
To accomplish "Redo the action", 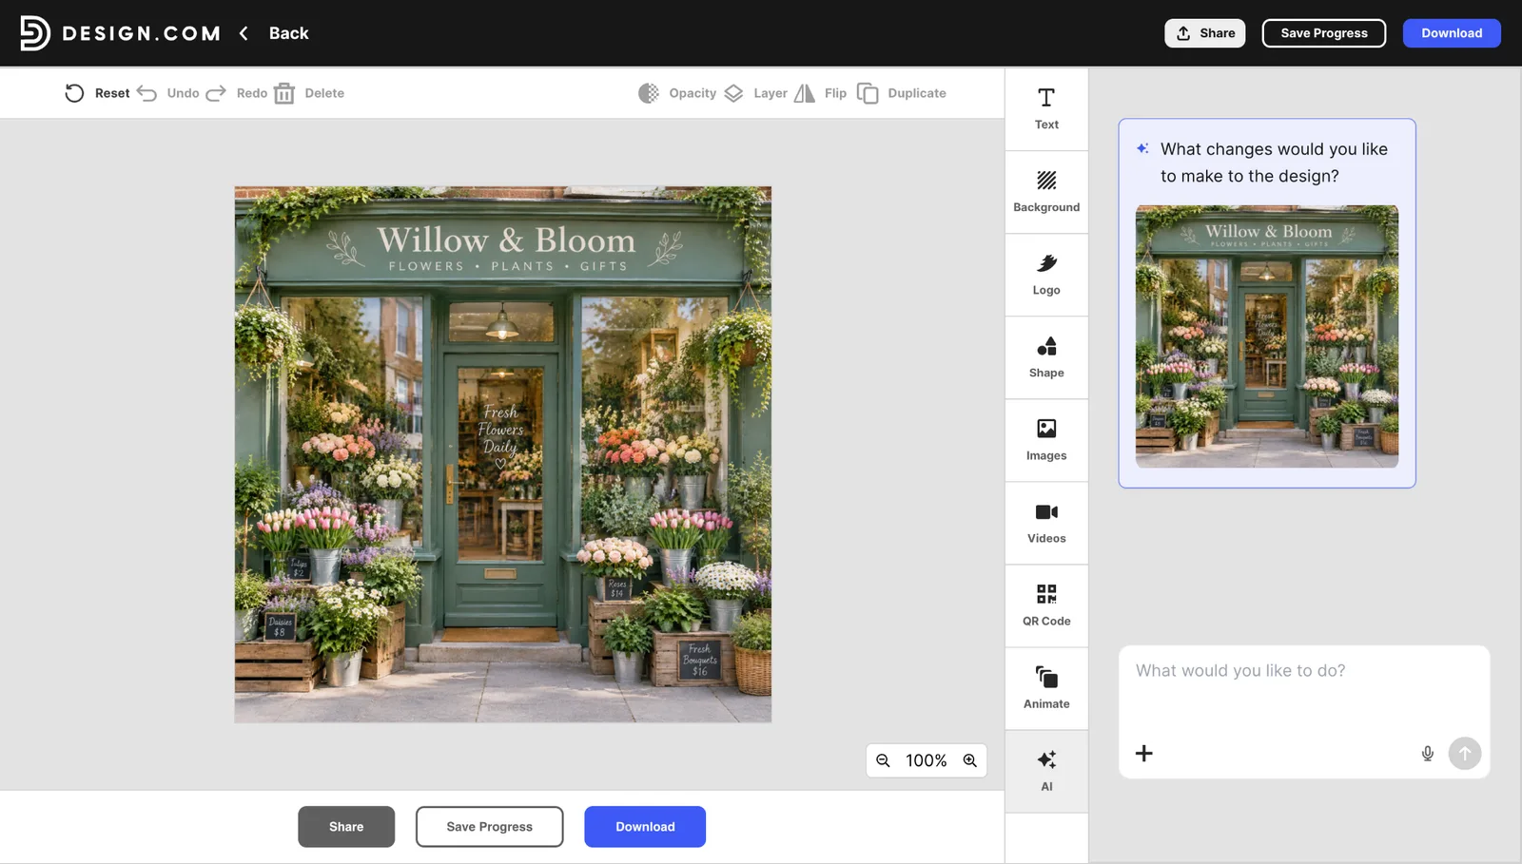I will coord(237,93).
